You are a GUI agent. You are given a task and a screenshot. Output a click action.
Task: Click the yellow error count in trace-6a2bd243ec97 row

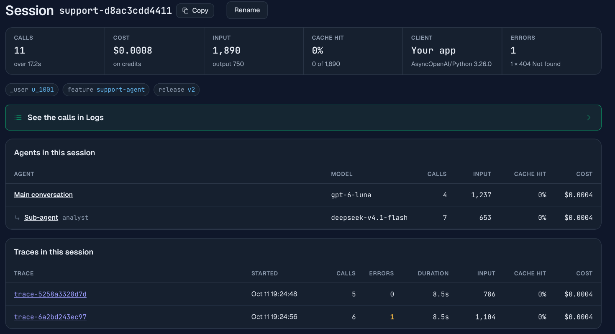click(x=392, y=317)
